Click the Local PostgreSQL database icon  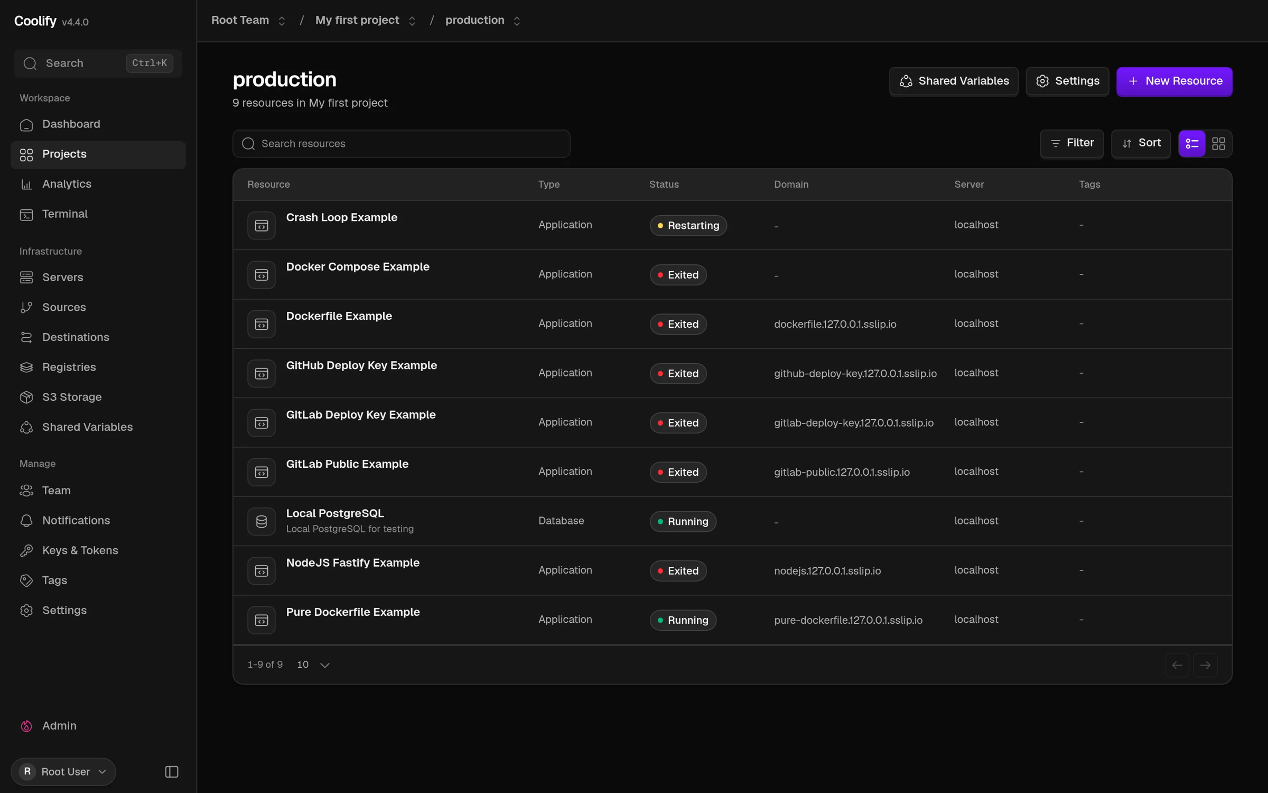[262, 522]
